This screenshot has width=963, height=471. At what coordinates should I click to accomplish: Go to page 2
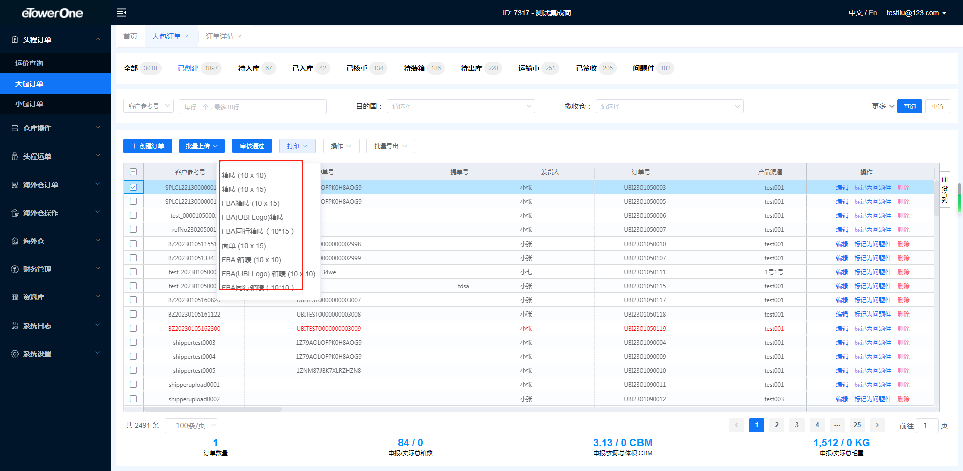[776, 425]
